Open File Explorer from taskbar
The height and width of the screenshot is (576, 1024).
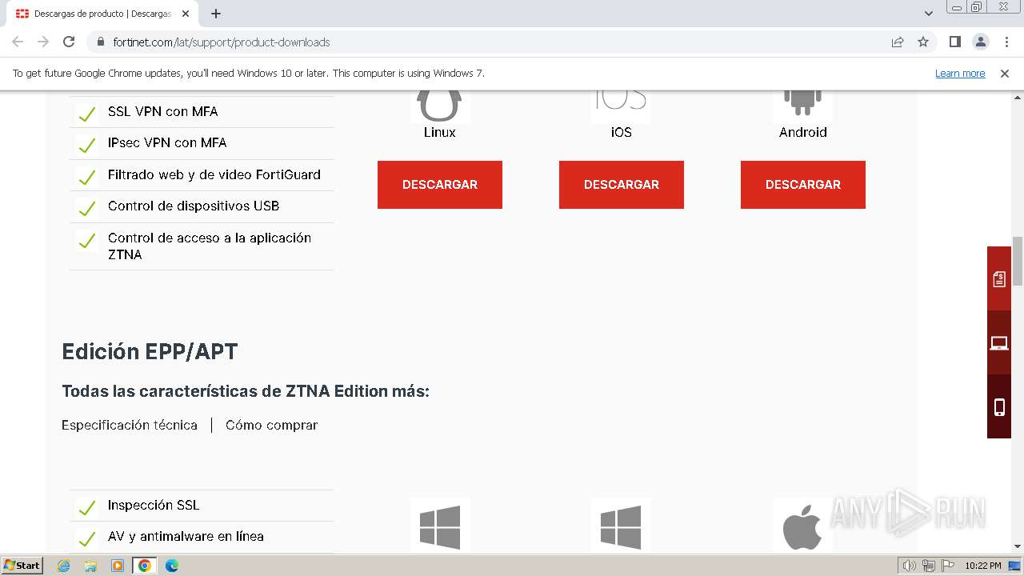click(x=90, y=566)
